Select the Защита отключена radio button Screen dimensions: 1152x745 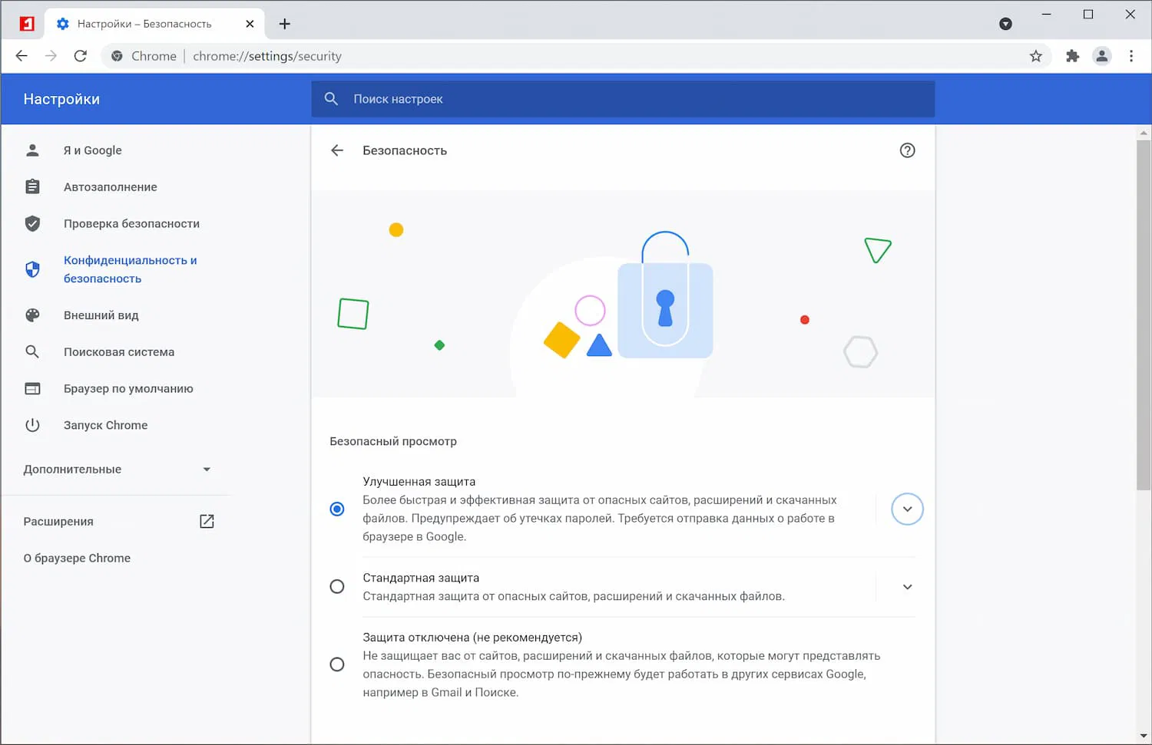pyautogui.click(x=337, y=664)
